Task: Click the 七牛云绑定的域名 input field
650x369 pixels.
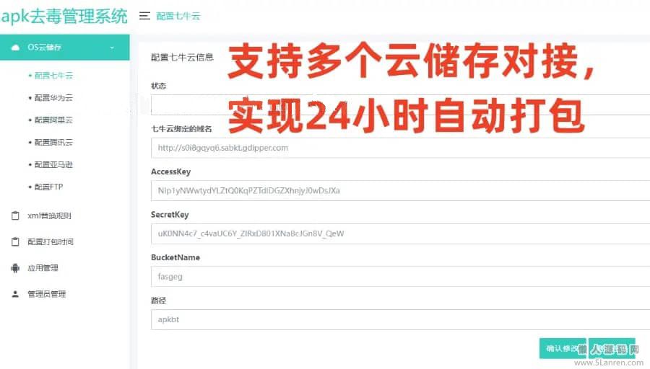Action: [x=400, y=148]
